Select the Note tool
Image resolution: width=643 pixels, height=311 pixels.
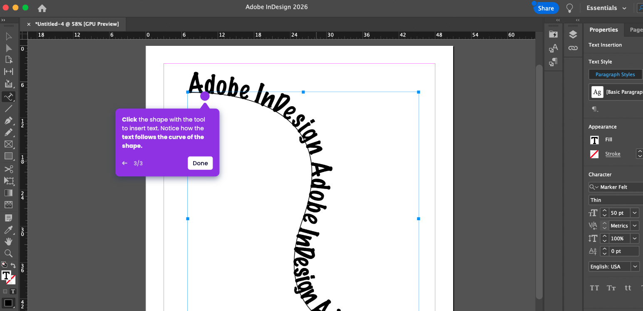point(8,218)
